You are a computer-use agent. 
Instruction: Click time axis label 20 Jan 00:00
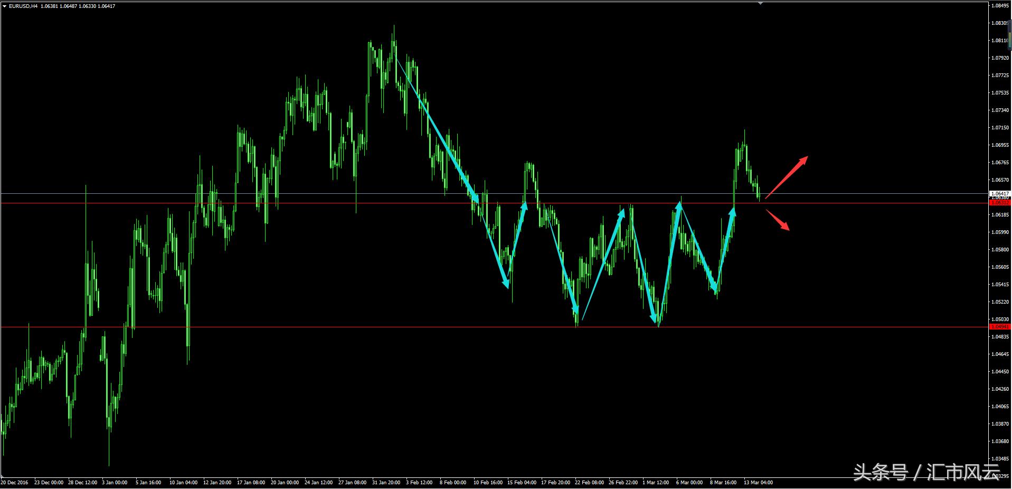click(285, 483)
